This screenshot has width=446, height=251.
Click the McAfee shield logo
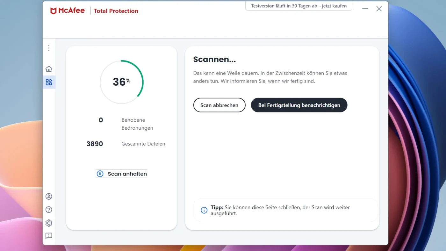pyautogui.click(x=54, y=11)
